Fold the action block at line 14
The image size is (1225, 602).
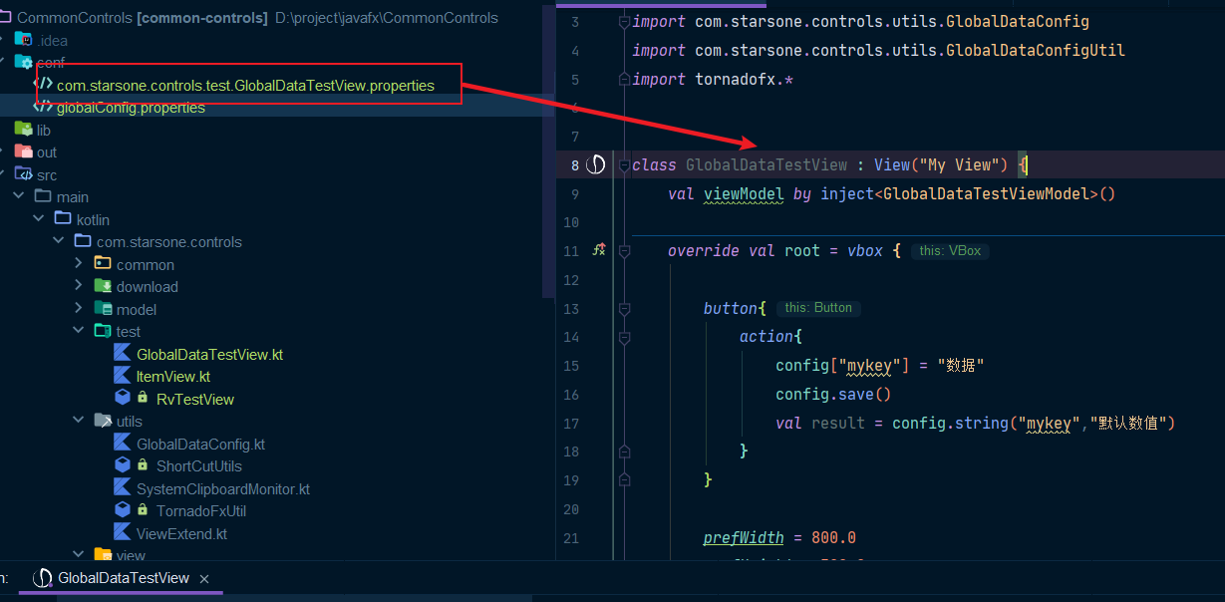tap(624, 338)
